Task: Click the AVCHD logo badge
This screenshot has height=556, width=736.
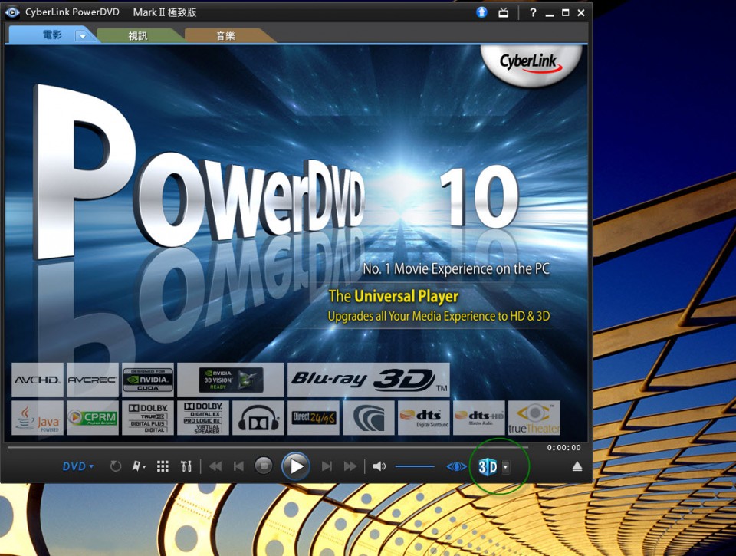Action: tap(38, 380)
